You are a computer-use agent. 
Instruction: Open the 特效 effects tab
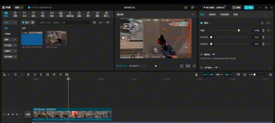(x=43, y=14)
